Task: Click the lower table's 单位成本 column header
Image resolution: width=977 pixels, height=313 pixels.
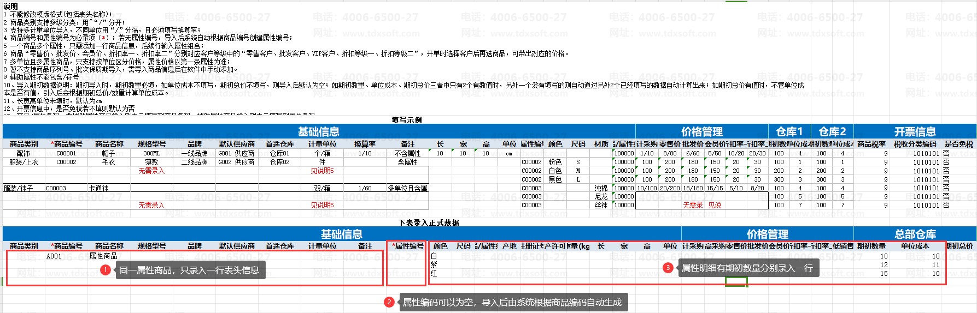Action: 915,246
